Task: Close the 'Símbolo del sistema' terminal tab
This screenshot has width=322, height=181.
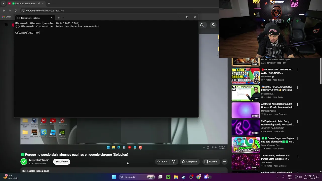Action: coord(52,18)
